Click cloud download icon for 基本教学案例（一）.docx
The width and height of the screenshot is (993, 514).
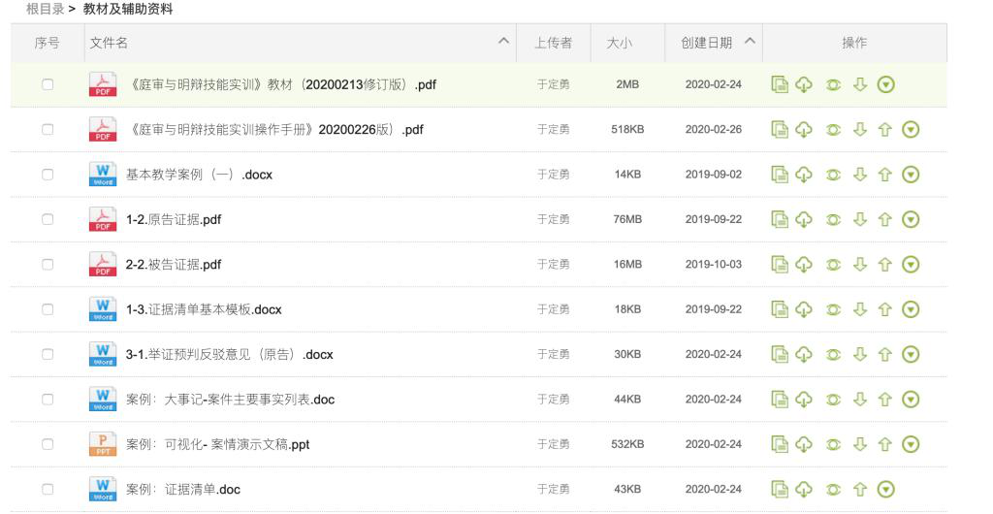[804, 175]
